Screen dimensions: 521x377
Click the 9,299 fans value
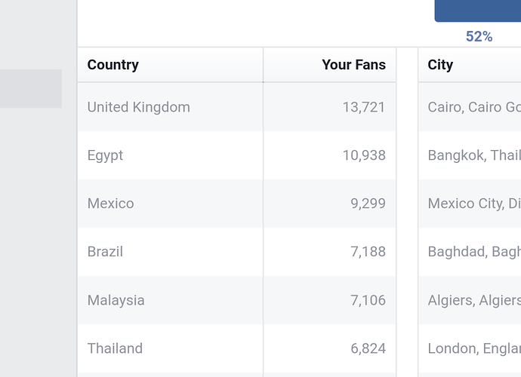[368, 204]
